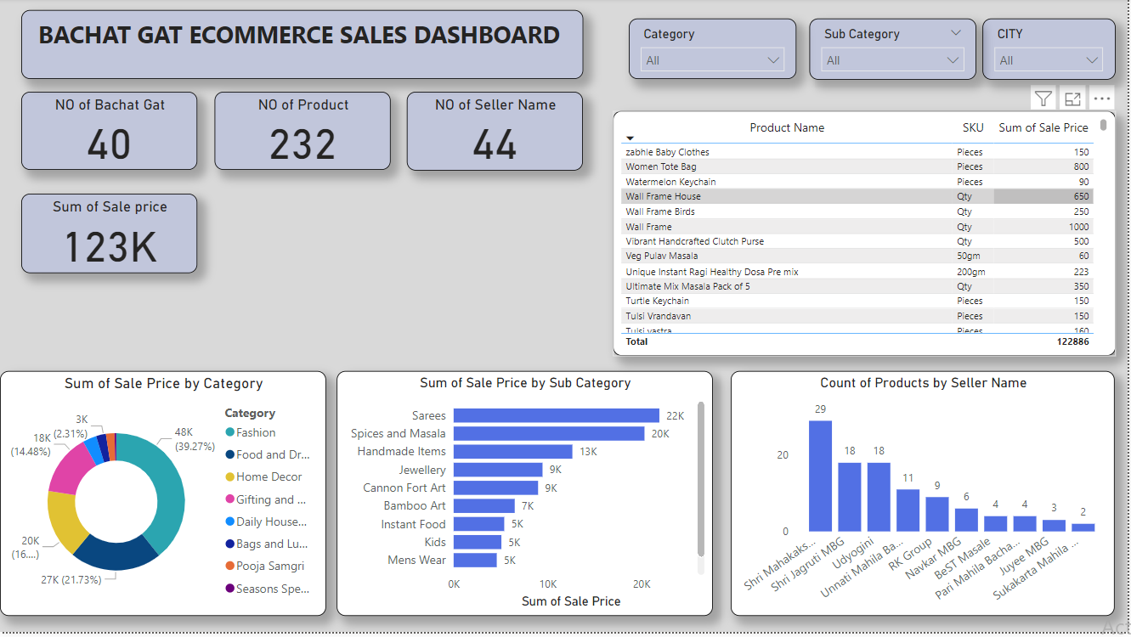The image size is (1131, 637).
Task: Click the Sarees bar in the Sub Category chart
Action: point(556,415)
